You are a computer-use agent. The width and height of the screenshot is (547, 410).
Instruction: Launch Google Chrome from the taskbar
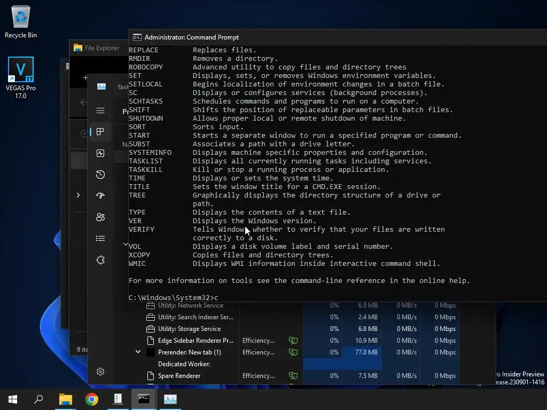tap(92, 399)
